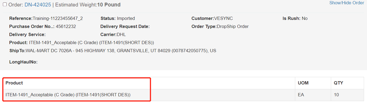Select purchase order number 45612232
Image resolution: width=367 pixels, height=103 pixels.
pos(66,27)
